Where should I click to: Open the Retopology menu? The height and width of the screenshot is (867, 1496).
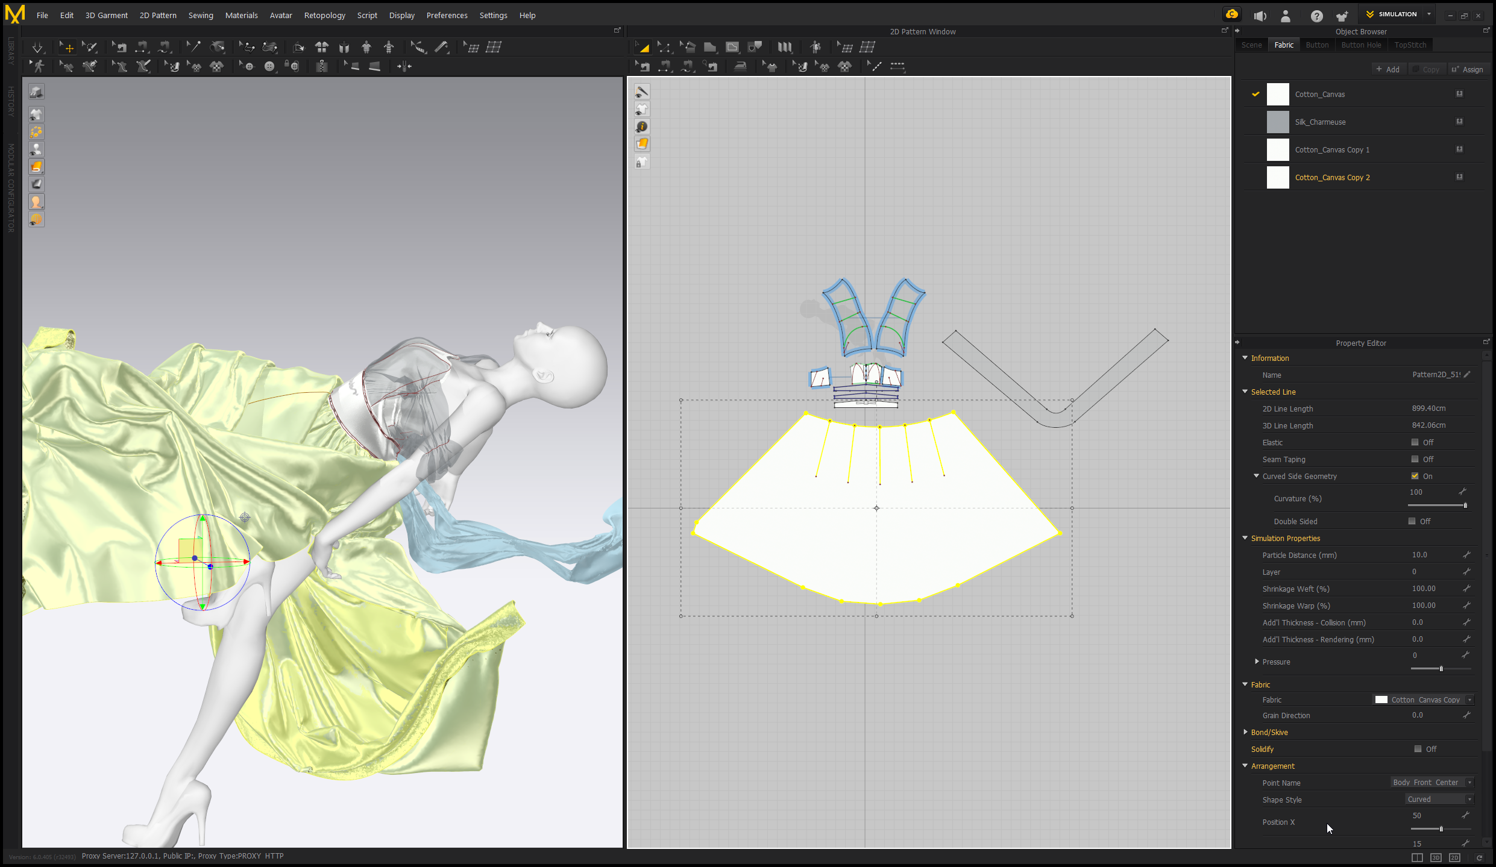coord(324,16)
